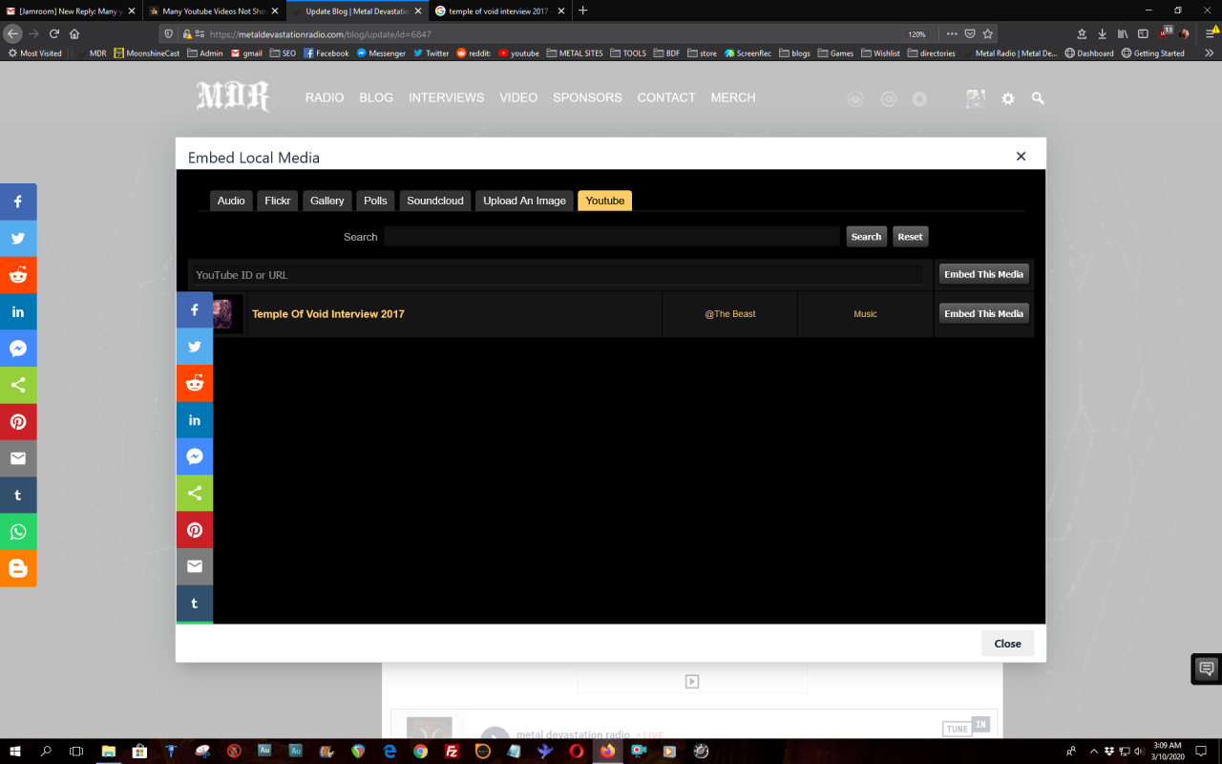This screenshot has height=764, width=1222.
Task: Open the SEO bookmarks folder
Action: [283, 53]
